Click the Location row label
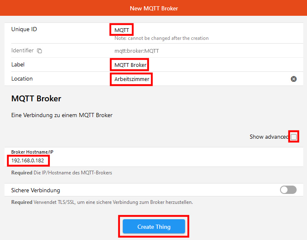This screenshot has height=240, width=307. click(x=22, y=78)
